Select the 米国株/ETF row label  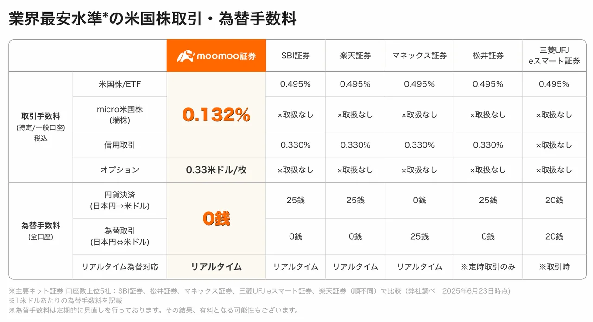click(120, 84)
